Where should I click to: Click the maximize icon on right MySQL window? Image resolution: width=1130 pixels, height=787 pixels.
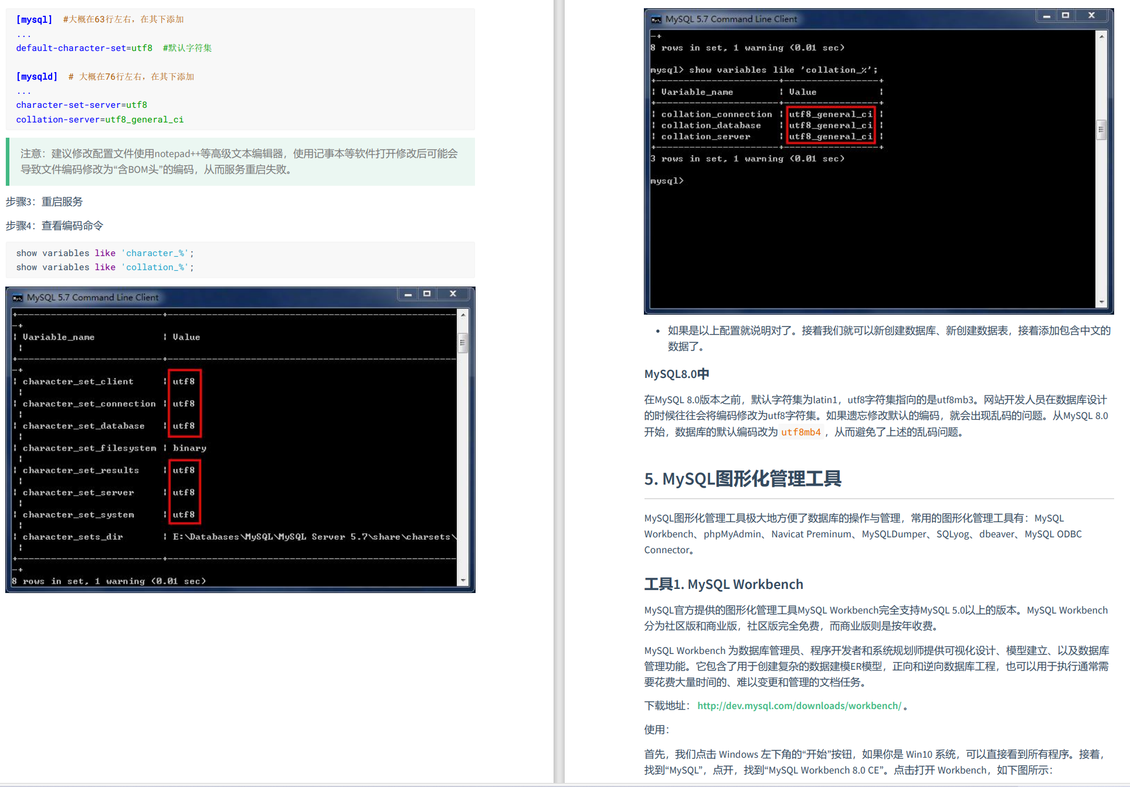pos(1065,16)
